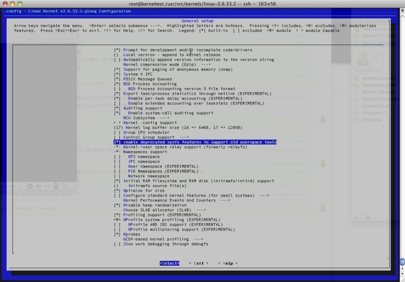The image size is (405, 282).
Task: Toggle User namespace (EXPERIMENTAL) checkbox
Action: 117,166
